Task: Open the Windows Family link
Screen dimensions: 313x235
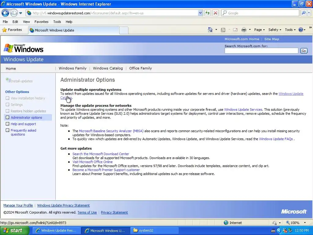Action: click(72, 68)
